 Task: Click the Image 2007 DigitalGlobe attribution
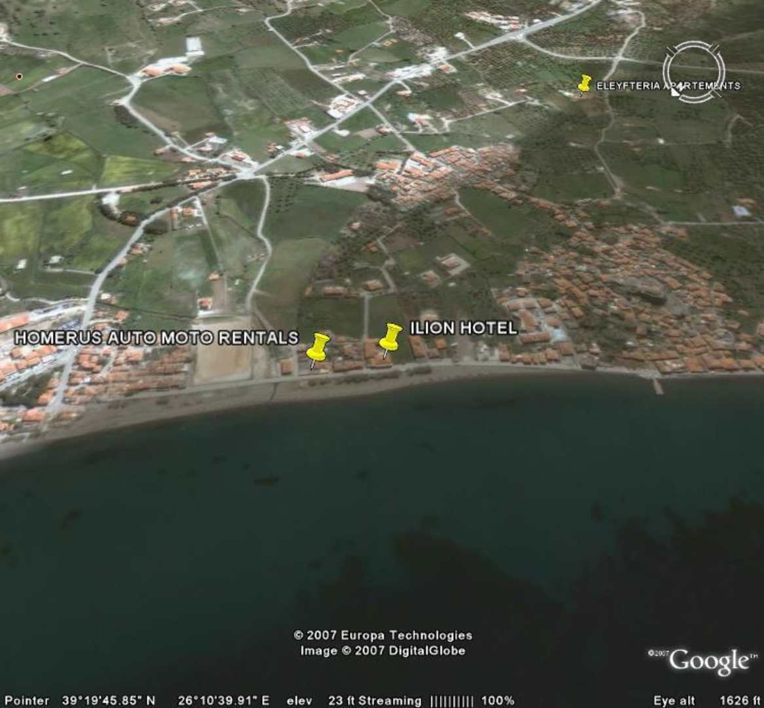[383, 650]
